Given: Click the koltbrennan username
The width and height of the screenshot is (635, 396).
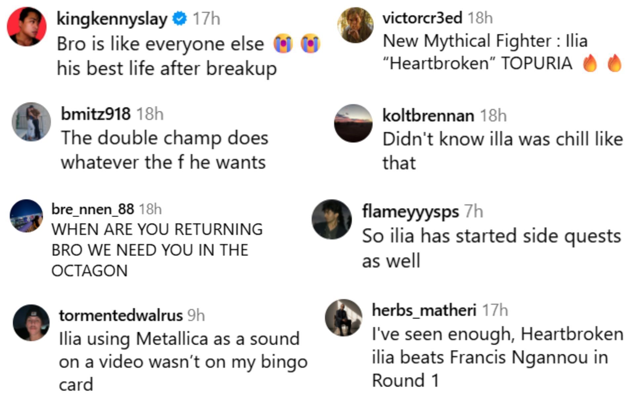Looking at the screenshot, I should tap(428, 115).
